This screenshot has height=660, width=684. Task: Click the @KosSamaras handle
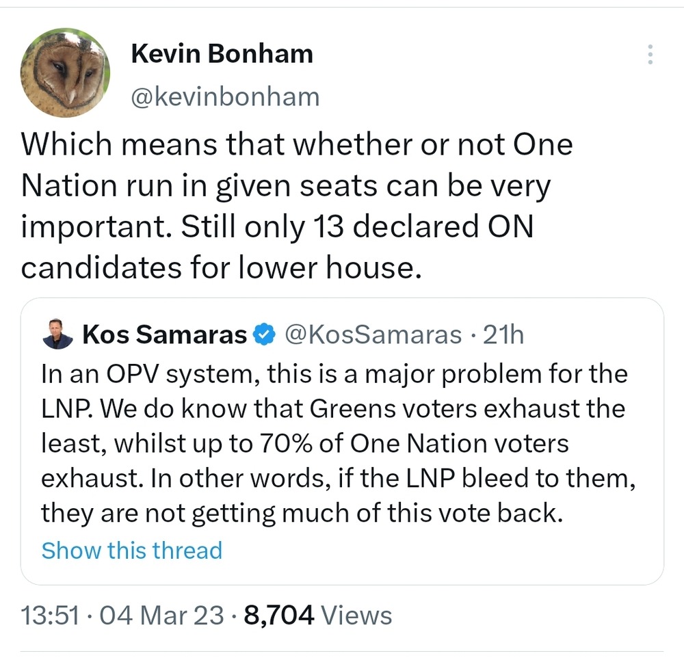tap(372, 334)
